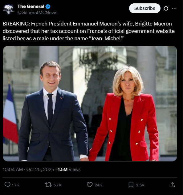Click the Grok explain icon beside Subscribe
183x195 pixels.
pos(166,8)
